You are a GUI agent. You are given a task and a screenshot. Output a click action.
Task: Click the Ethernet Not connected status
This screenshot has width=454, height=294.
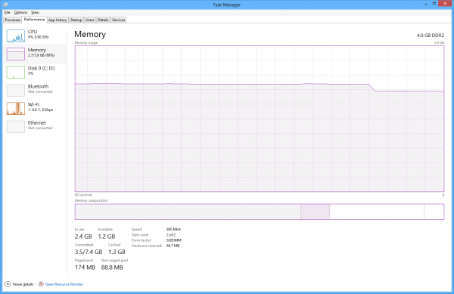40,128
